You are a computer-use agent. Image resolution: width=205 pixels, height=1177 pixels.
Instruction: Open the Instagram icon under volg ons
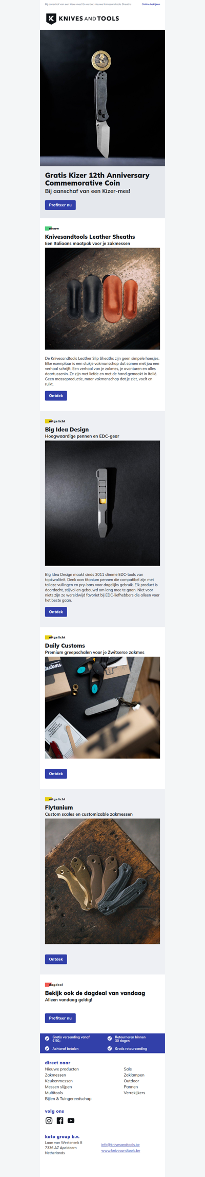[x=49, y=1120]
